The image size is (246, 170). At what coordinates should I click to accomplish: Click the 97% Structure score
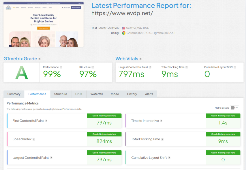pos(88,74)
